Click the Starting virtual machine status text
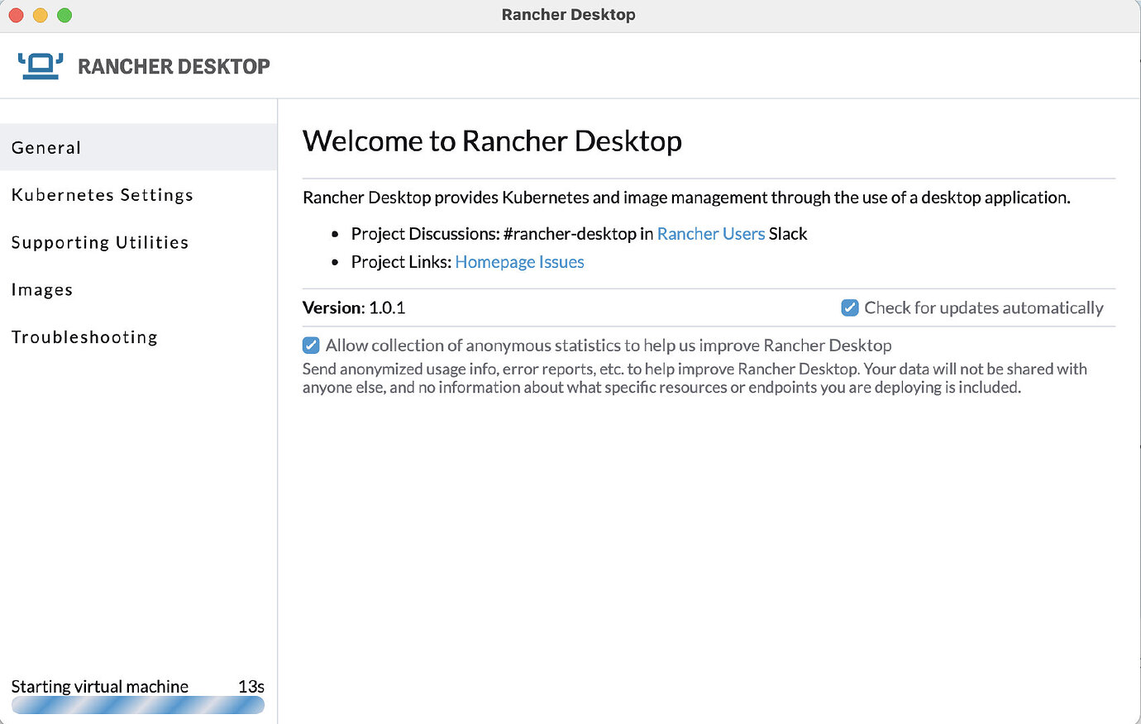Image resolution: width=1141 pixels, height=724 pixels. pos(98,686)
